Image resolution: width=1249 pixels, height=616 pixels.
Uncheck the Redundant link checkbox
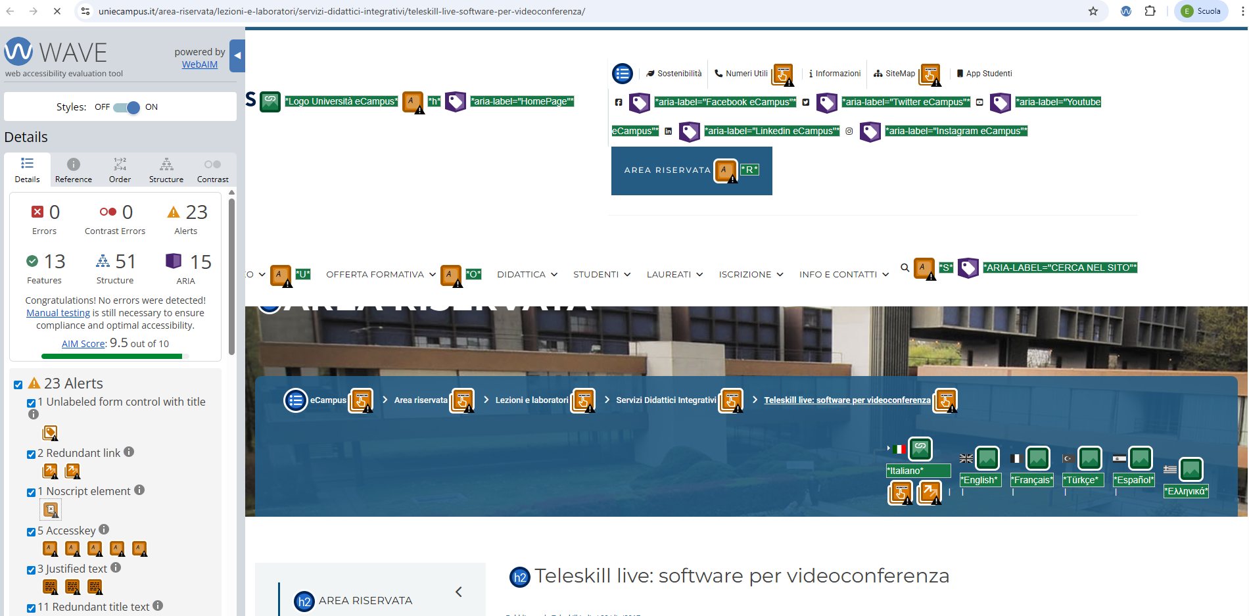tap(31, 454)
